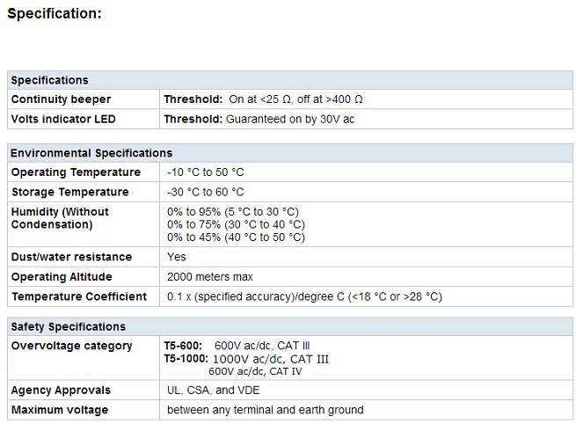Select the "Humidity (Without Condensation)" label
Screen dimensions: 576x424
(60, 218)
